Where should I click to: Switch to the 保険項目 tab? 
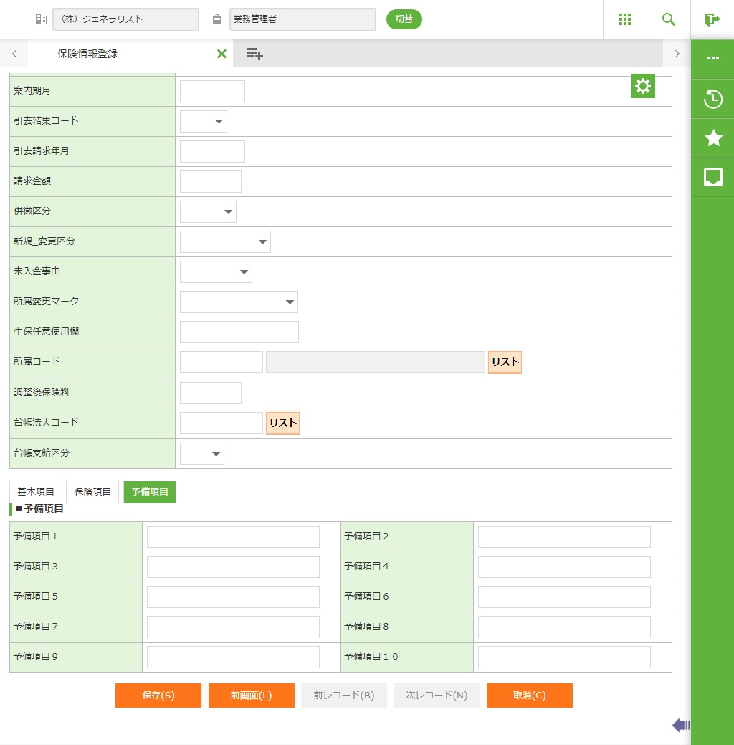pos(92,492)
